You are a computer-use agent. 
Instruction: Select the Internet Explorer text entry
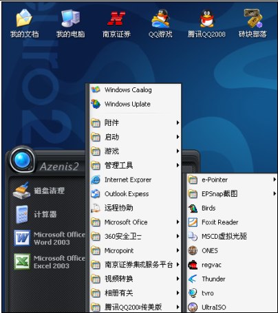128,180
